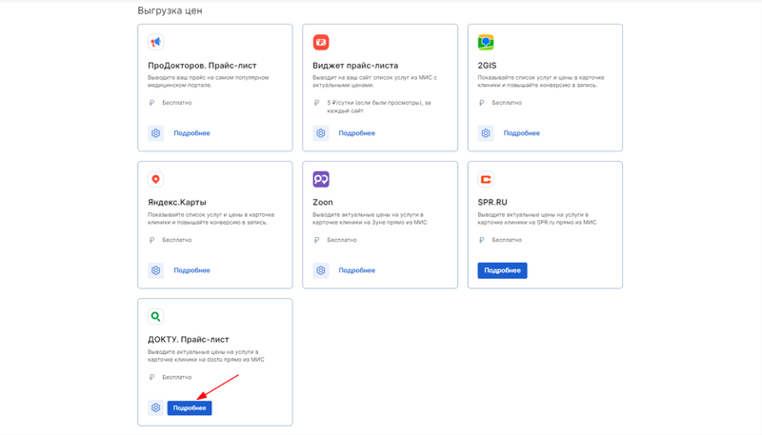Screen dimensions: 762x435
Task: Open Подробнее link in Яндекс.Карты card
Action: 192,270
